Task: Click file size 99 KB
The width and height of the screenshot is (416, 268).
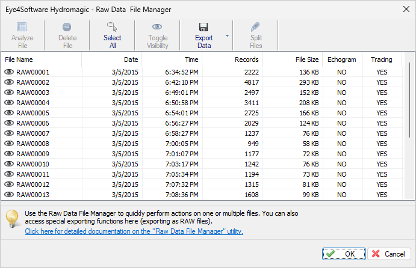Action: [311, 195]
